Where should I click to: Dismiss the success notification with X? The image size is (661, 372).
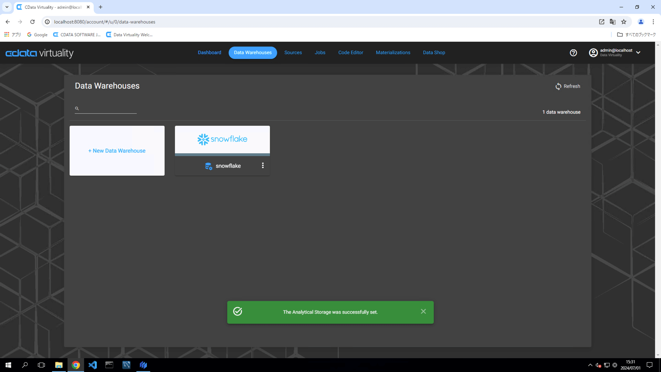pos(423,311)
